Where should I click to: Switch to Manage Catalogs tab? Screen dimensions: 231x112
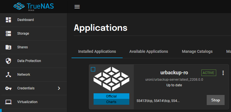pos(197,51)
